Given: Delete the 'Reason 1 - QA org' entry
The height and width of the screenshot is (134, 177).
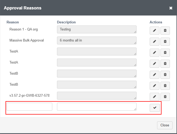Looking at the screenshot, I should pyautogui.click(x=165, y=30).
